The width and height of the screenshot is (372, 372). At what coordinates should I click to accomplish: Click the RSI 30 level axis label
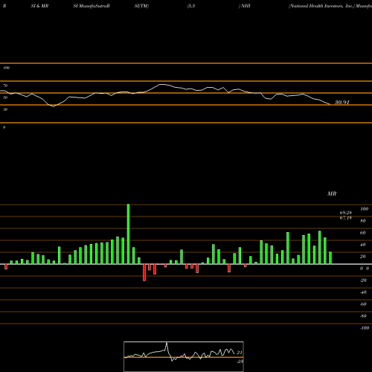[5, 109]
